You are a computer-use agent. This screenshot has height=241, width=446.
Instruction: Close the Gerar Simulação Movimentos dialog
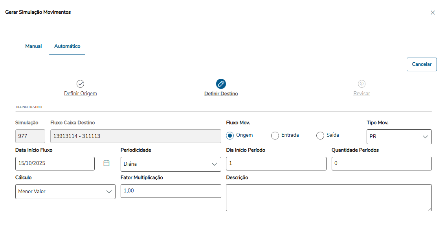[433, 13]
